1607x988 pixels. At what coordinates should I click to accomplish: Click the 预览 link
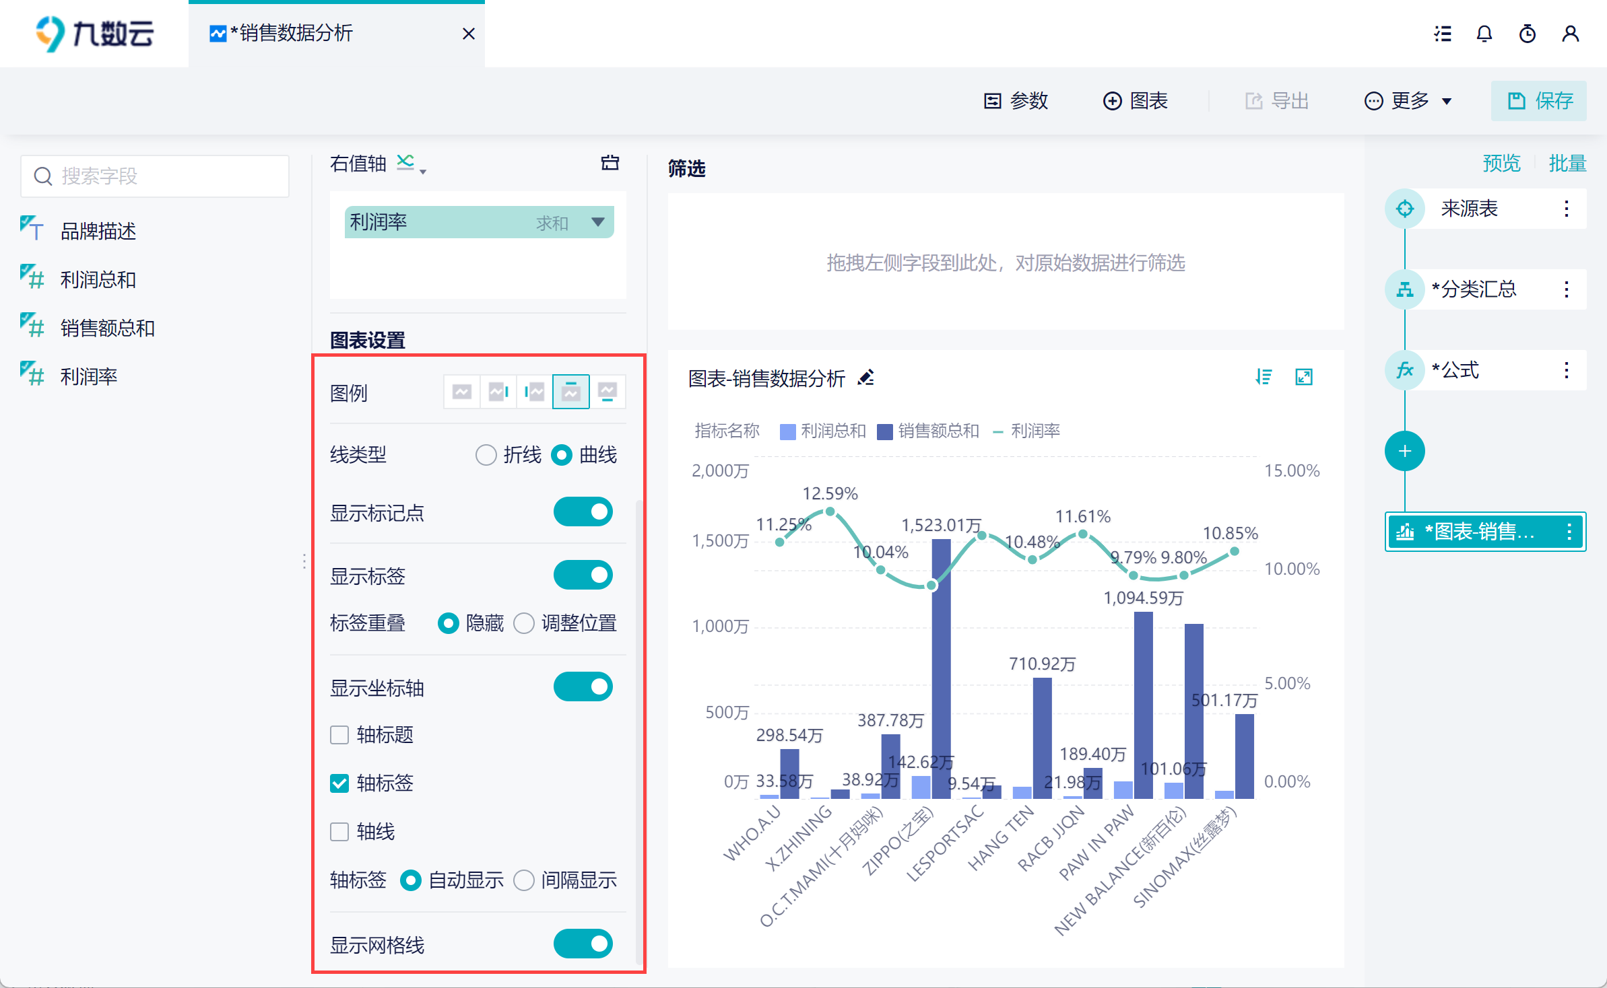1501,163
